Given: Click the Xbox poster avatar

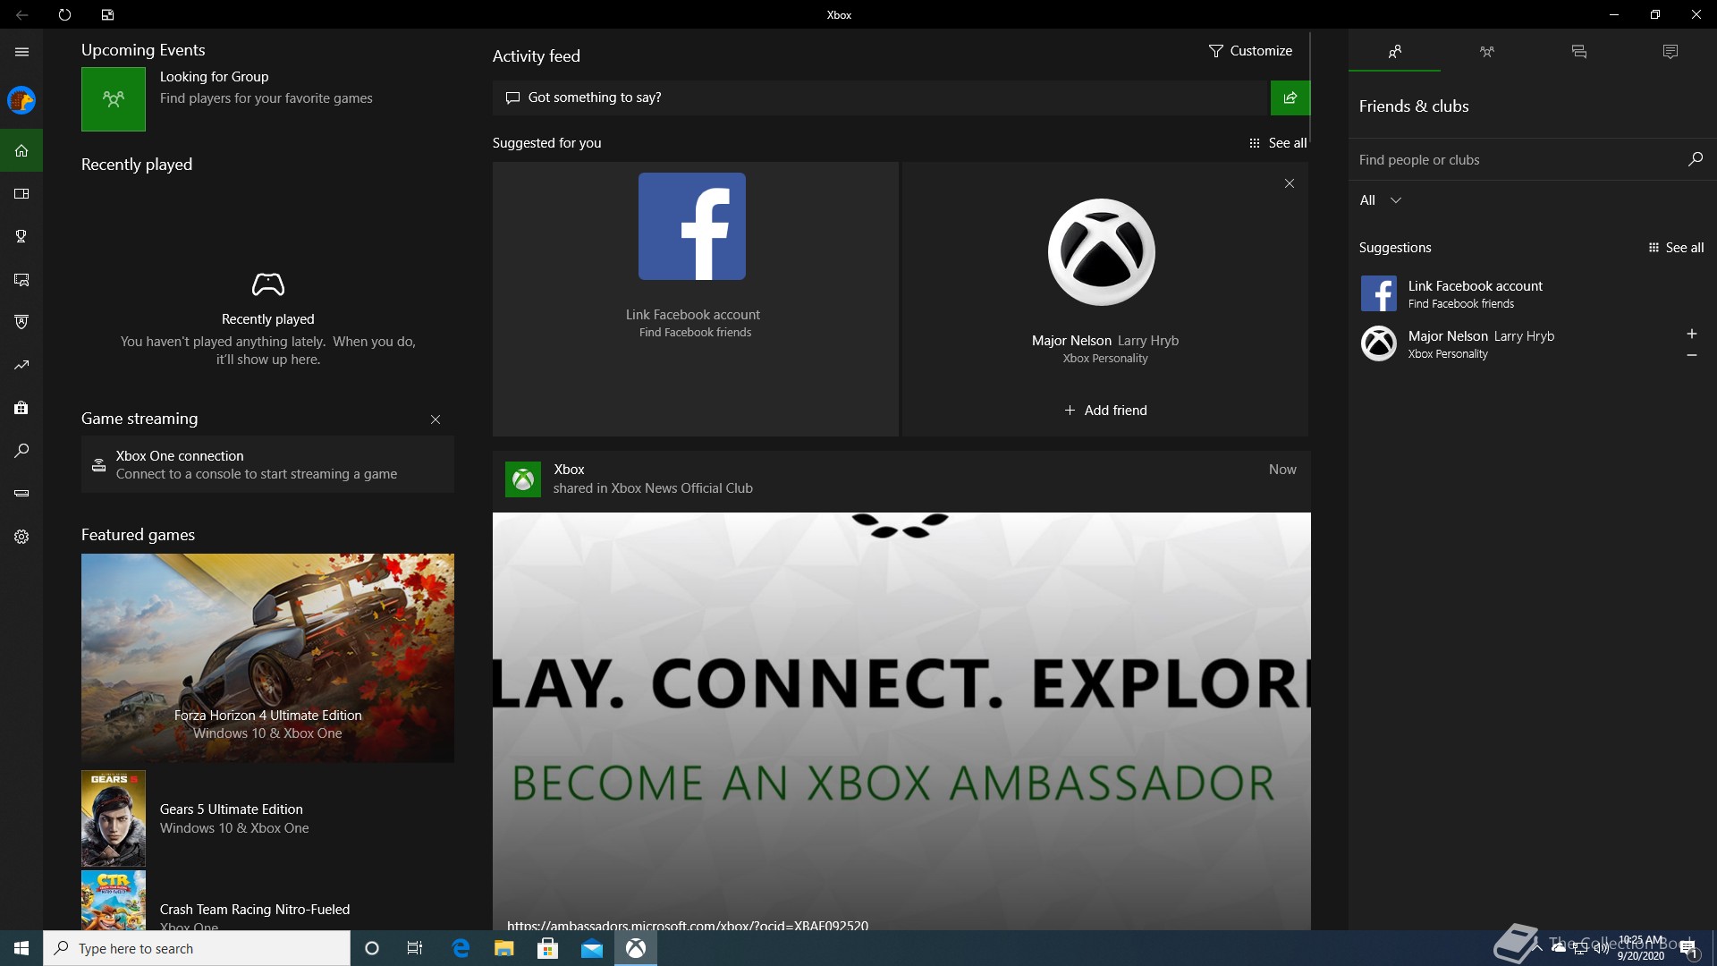Looking at the screenshot, I should (x=522, y=479).
